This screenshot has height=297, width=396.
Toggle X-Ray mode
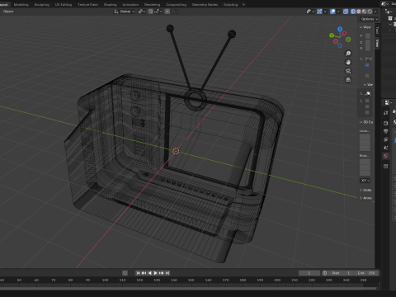tap(346, 12)
